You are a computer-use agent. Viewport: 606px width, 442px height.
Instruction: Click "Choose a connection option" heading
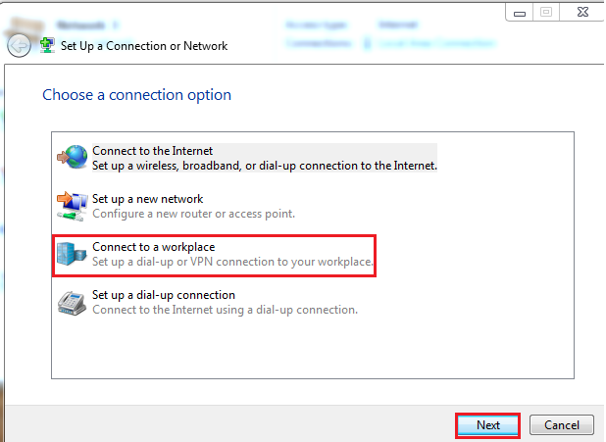click(136, 95)
